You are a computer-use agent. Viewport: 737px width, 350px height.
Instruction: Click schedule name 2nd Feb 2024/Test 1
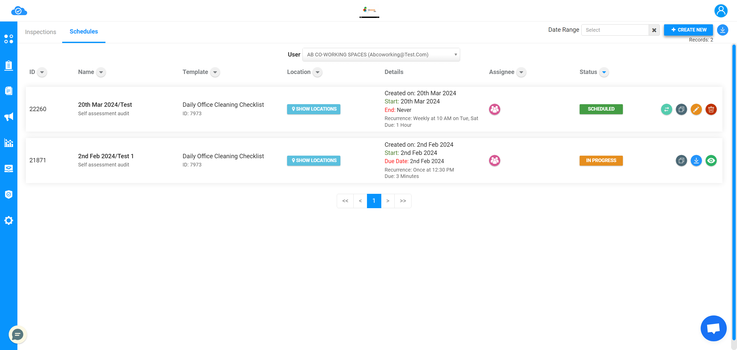tap(106, 156)
